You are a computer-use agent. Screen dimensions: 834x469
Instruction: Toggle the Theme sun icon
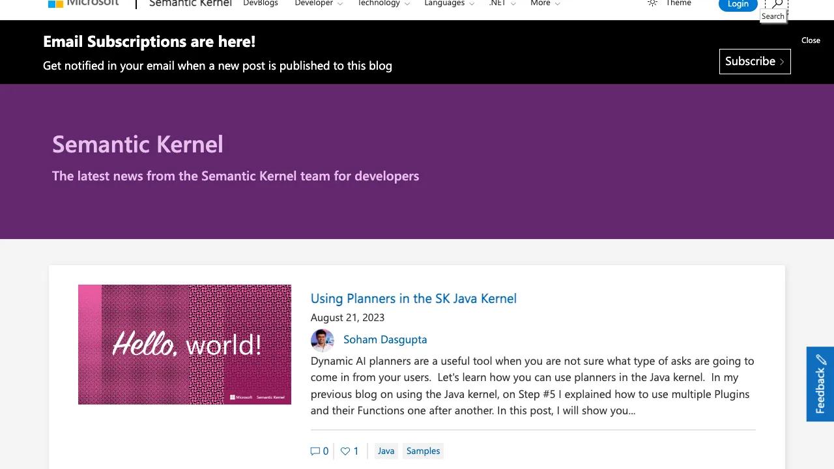point(652,3)
